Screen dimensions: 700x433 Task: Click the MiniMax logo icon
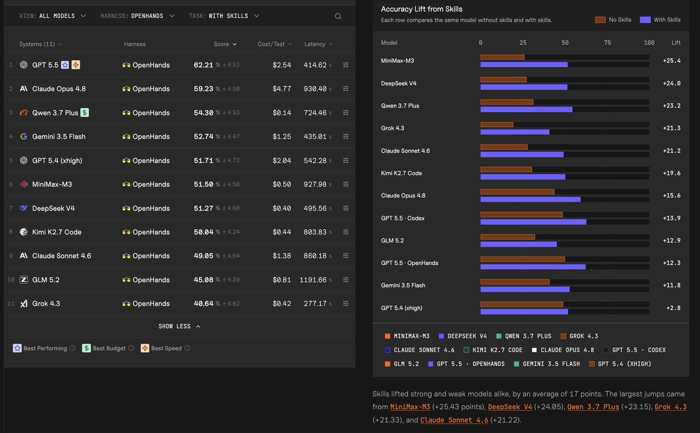coord(24,184)
